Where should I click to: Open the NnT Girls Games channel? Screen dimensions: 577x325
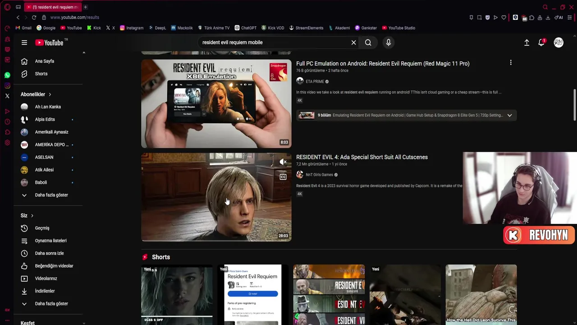(319, 175)
